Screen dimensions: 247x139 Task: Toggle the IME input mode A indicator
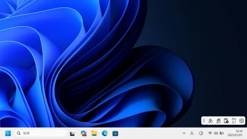click(192, 133)
